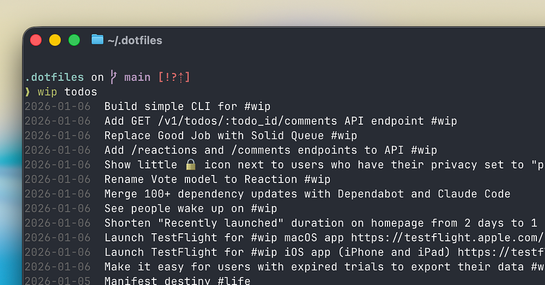This screenshot has width=545, height=285.
Task: Open the testflight.apple.com link for macOS app
Action: (x=447, y=238)
